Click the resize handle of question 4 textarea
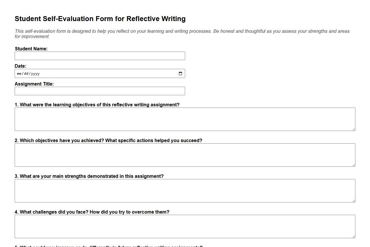This screenshot has width=370, height=247. pos(354,237)
